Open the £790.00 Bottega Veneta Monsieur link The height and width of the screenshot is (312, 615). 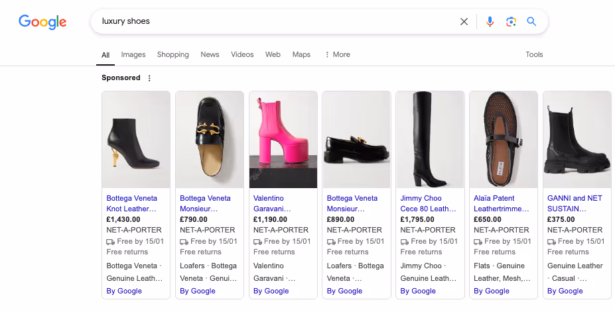205,203
